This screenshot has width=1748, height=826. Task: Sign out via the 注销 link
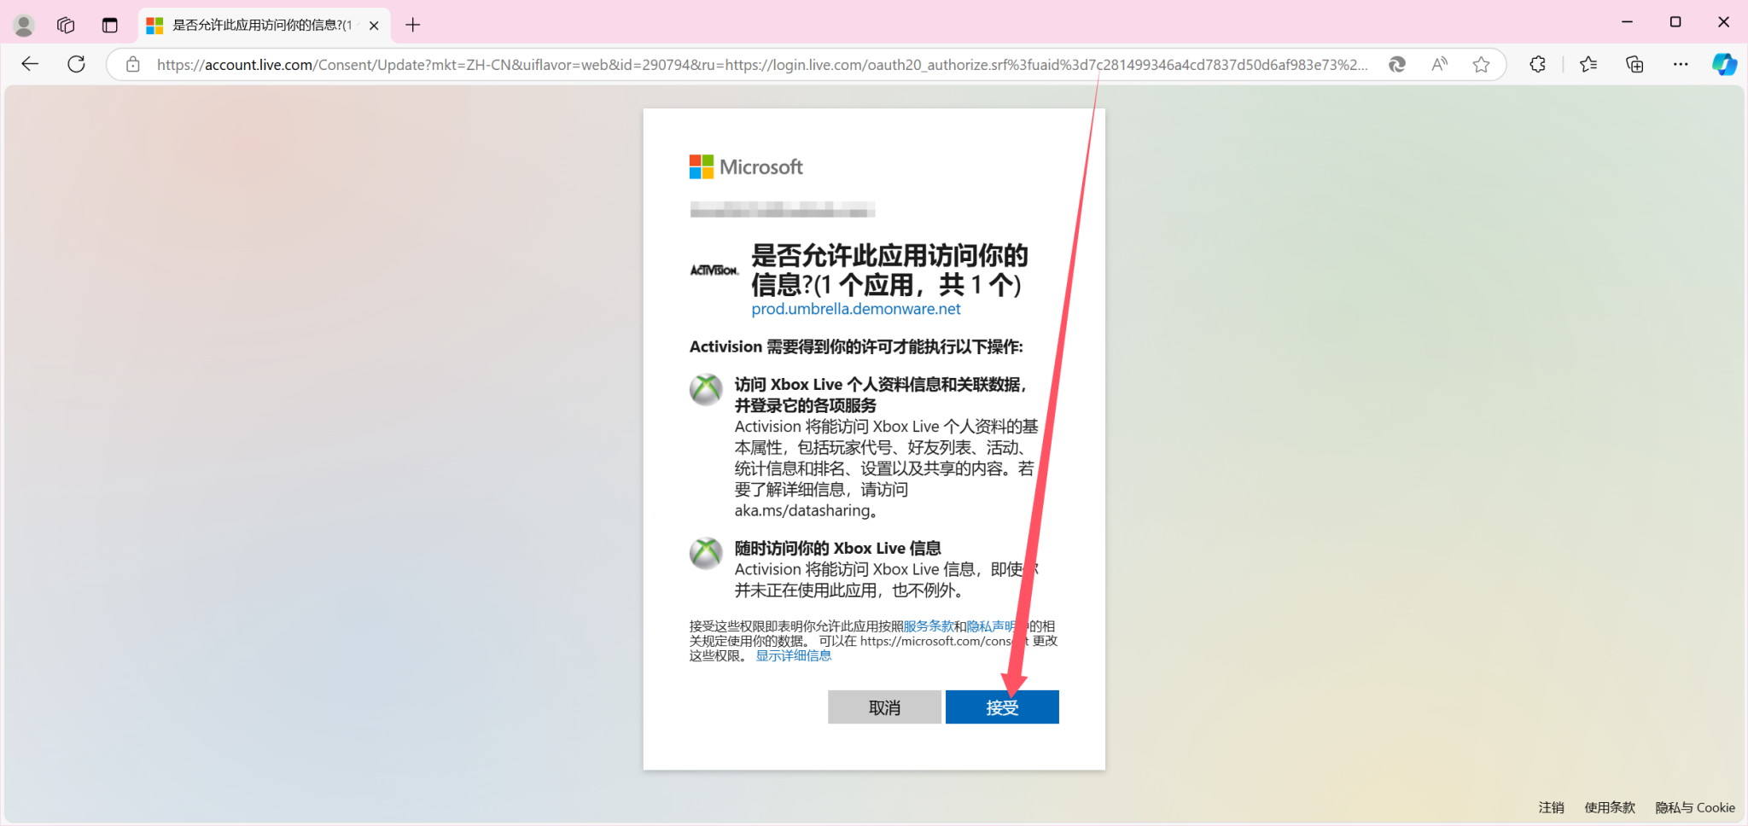1550,807
